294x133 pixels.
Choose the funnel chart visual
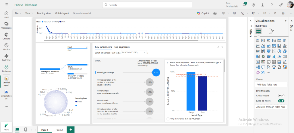pyautogui.click(x=268, y=51)
